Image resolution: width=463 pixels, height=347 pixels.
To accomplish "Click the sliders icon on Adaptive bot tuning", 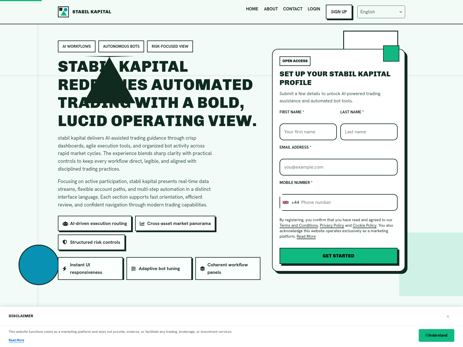I will click(133, 269).
